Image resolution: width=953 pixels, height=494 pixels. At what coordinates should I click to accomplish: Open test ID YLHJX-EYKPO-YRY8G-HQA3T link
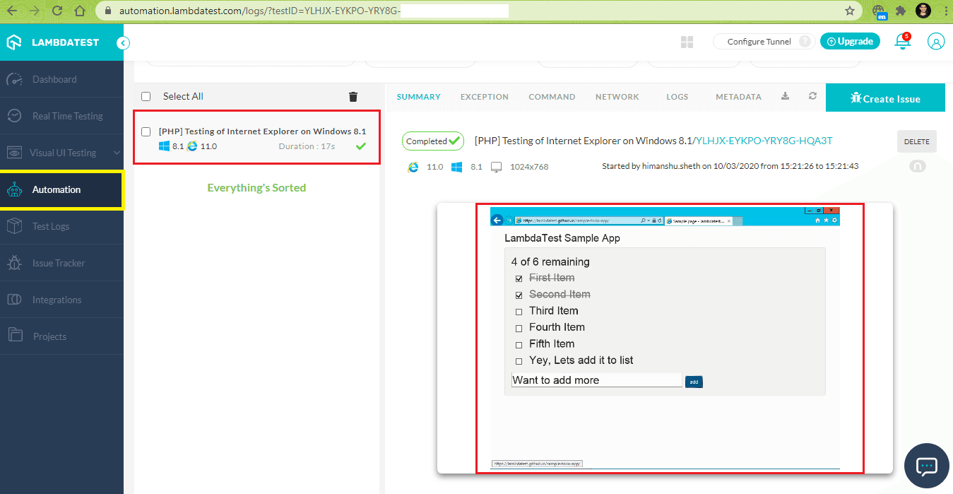tap(764, 141)
